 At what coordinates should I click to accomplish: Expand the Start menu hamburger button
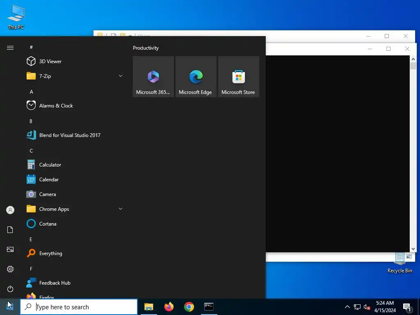click(x=10, y=48)
